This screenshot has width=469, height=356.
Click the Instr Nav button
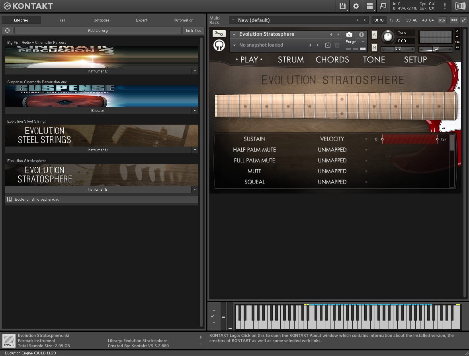(193, 31)
